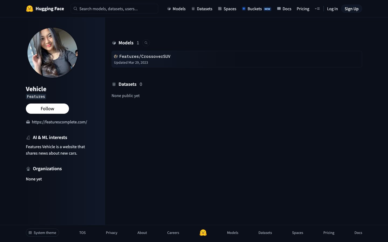Open the Features/CrossoverSUV model card
388x242 pixels.
pos(145,56)
